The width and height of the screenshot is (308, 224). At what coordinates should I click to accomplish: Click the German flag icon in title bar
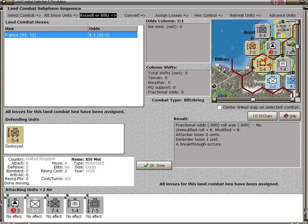(277, 2)
